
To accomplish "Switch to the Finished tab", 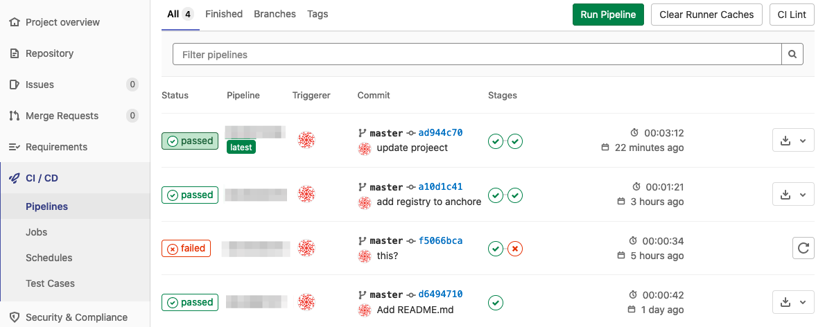I will 224,14.
